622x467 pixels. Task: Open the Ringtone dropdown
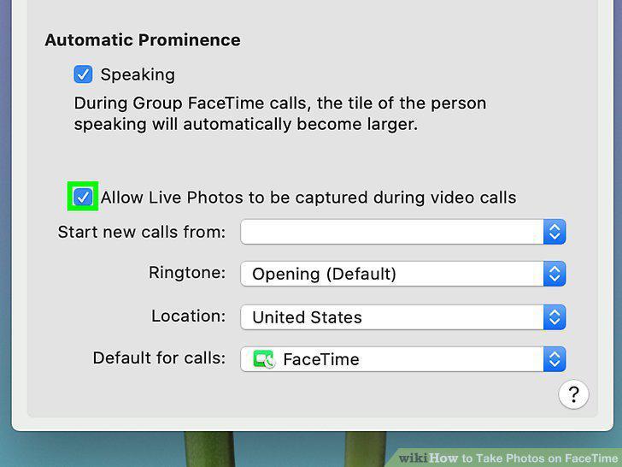click(403, 274)
